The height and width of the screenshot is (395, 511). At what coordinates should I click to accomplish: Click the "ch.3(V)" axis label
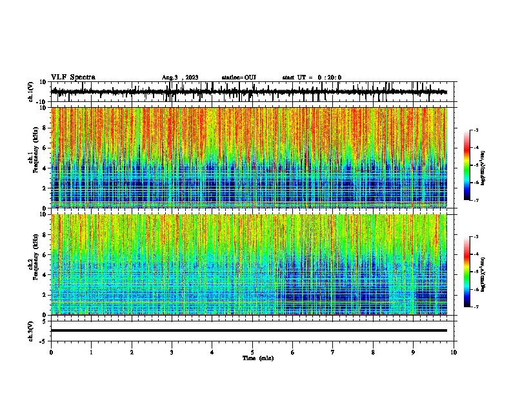coord(31,331)
